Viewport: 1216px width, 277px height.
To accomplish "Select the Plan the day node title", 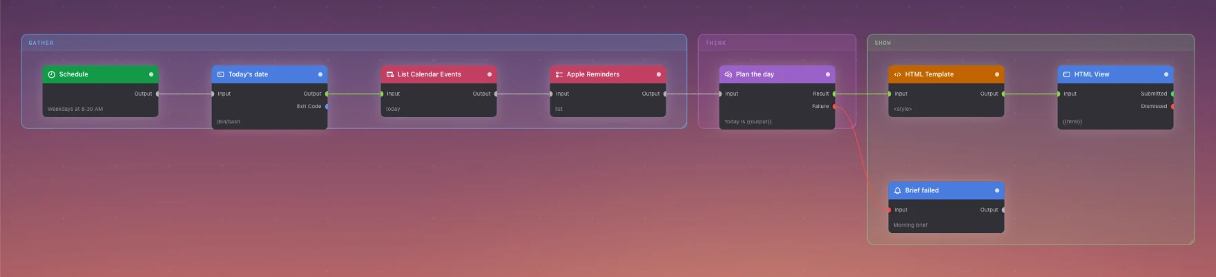I will [755, 74].
